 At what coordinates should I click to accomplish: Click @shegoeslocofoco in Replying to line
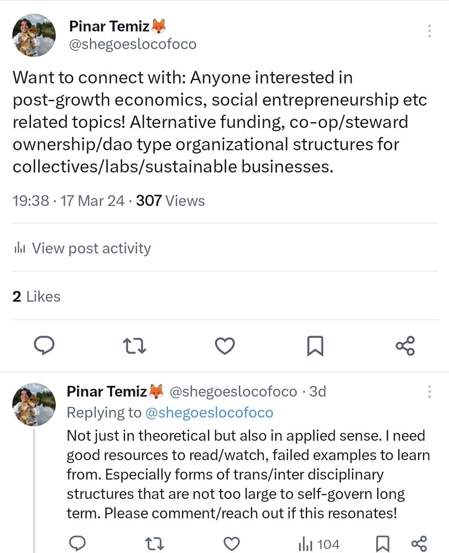tap(209, 413)
